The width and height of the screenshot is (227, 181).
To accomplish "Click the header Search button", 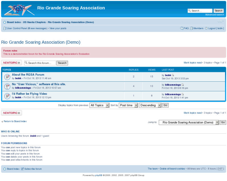I will pyautogui.click(x=218, y=10).
